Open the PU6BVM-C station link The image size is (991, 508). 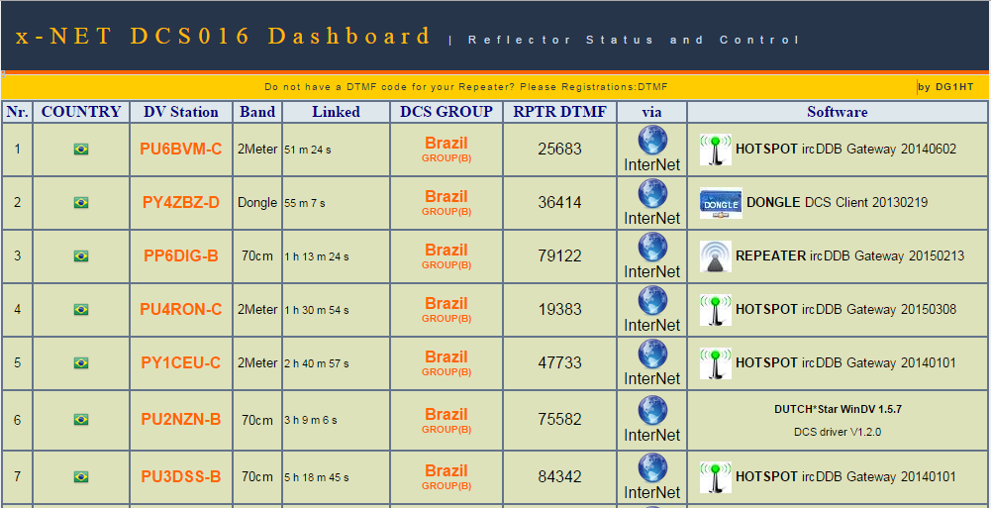181,150
